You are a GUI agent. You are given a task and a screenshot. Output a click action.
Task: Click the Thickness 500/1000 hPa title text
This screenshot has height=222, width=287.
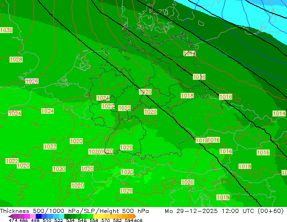point(41,211)
